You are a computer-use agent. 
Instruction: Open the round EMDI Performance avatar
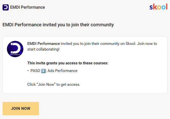click(15, 49)
